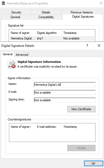Close the HermeticWiper.exe Properties window
Image resolution: width=104 pixels, height=168 pixels.
(x=101, y=3)
